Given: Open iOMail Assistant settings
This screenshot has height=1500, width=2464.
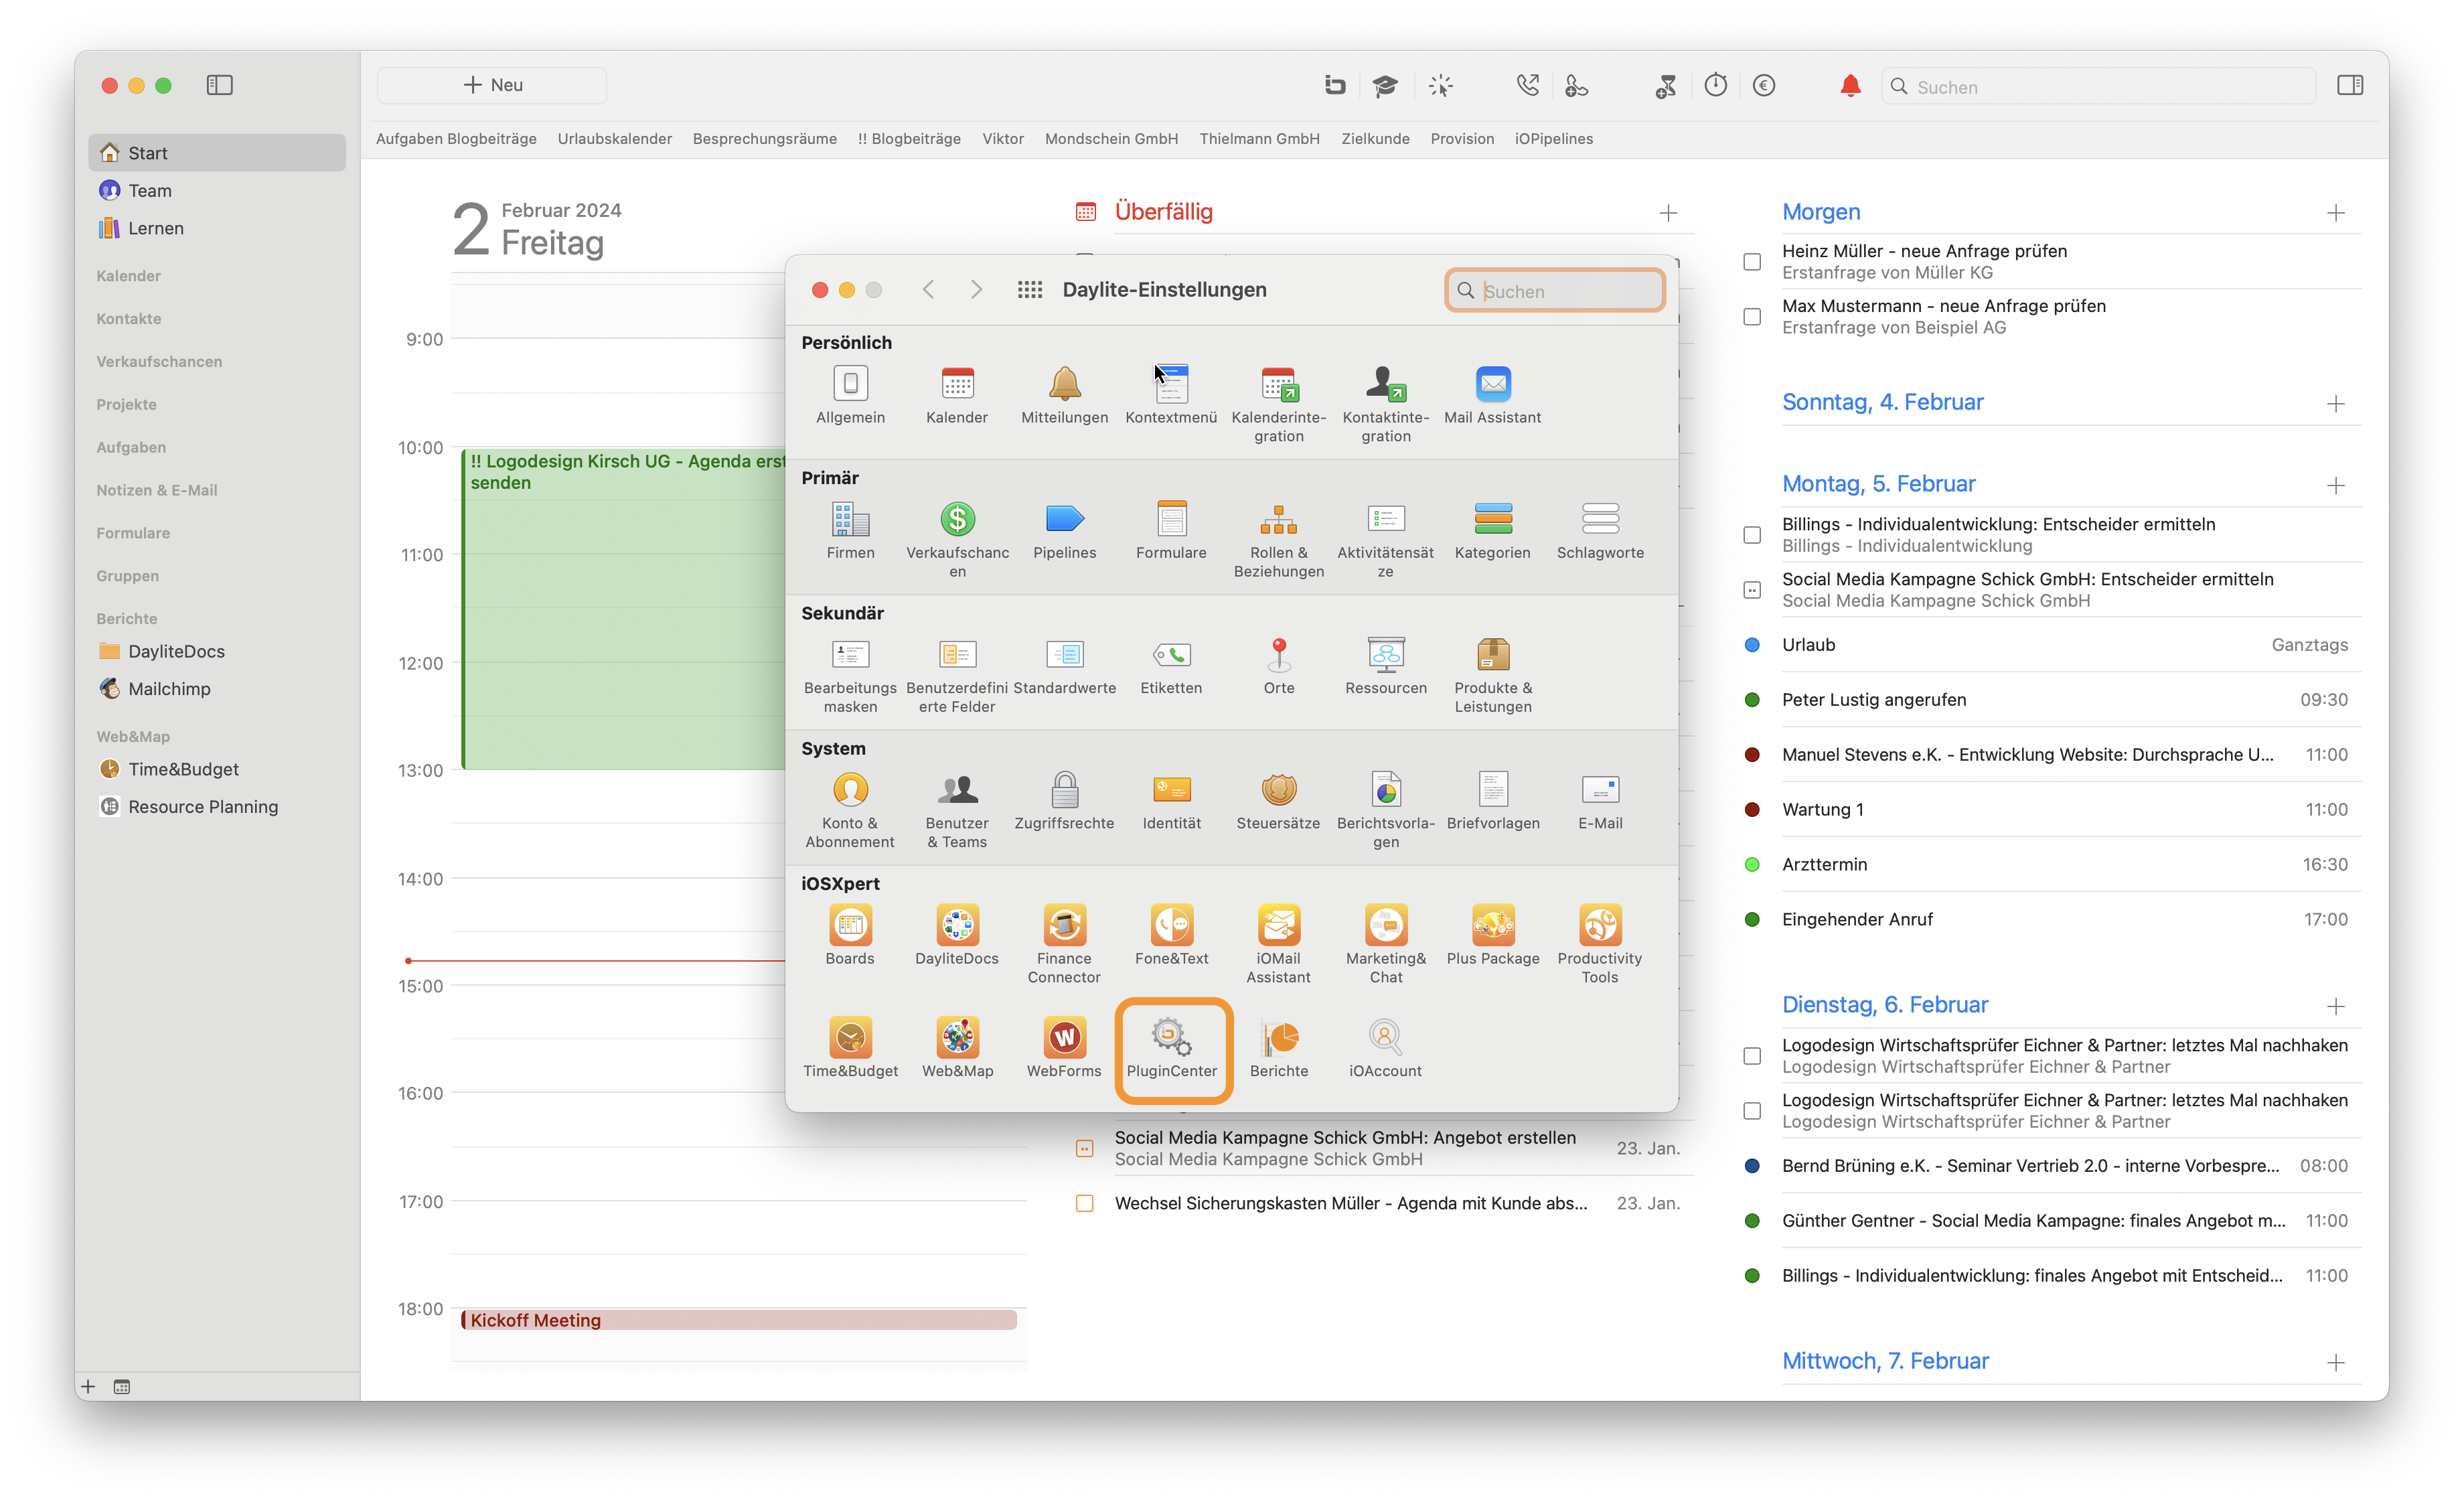Looking at the screenshot, I should point(1278,945).
